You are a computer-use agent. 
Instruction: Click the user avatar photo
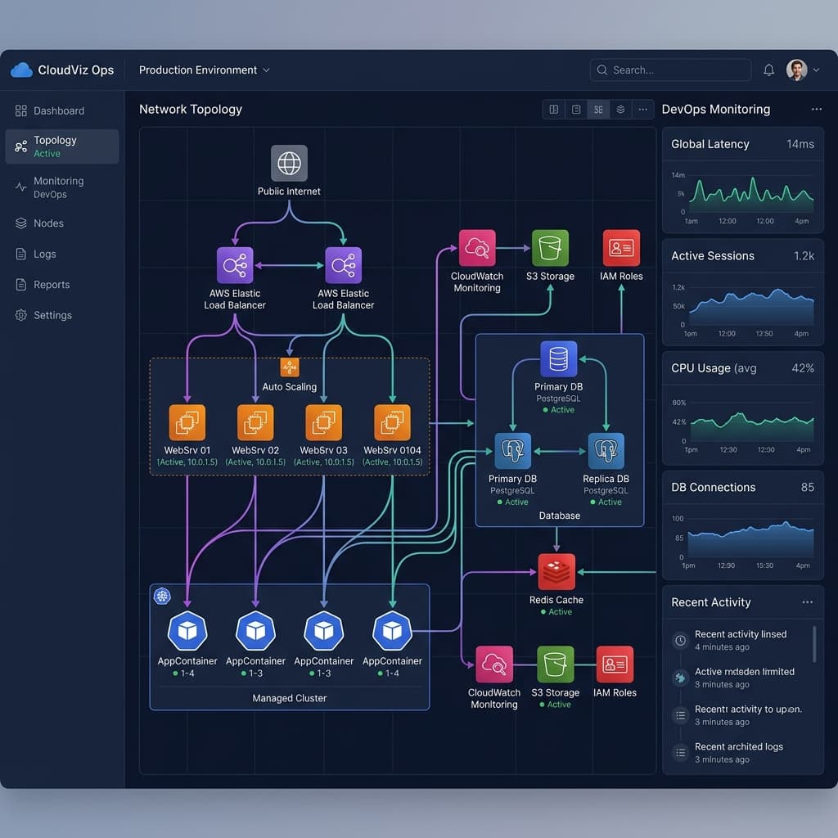796,70
